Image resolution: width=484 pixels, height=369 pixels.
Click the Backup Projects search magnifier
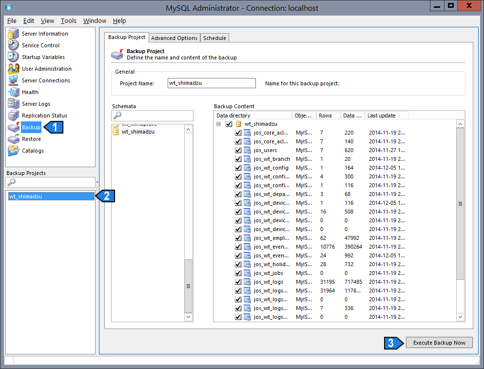pos(11,182)
